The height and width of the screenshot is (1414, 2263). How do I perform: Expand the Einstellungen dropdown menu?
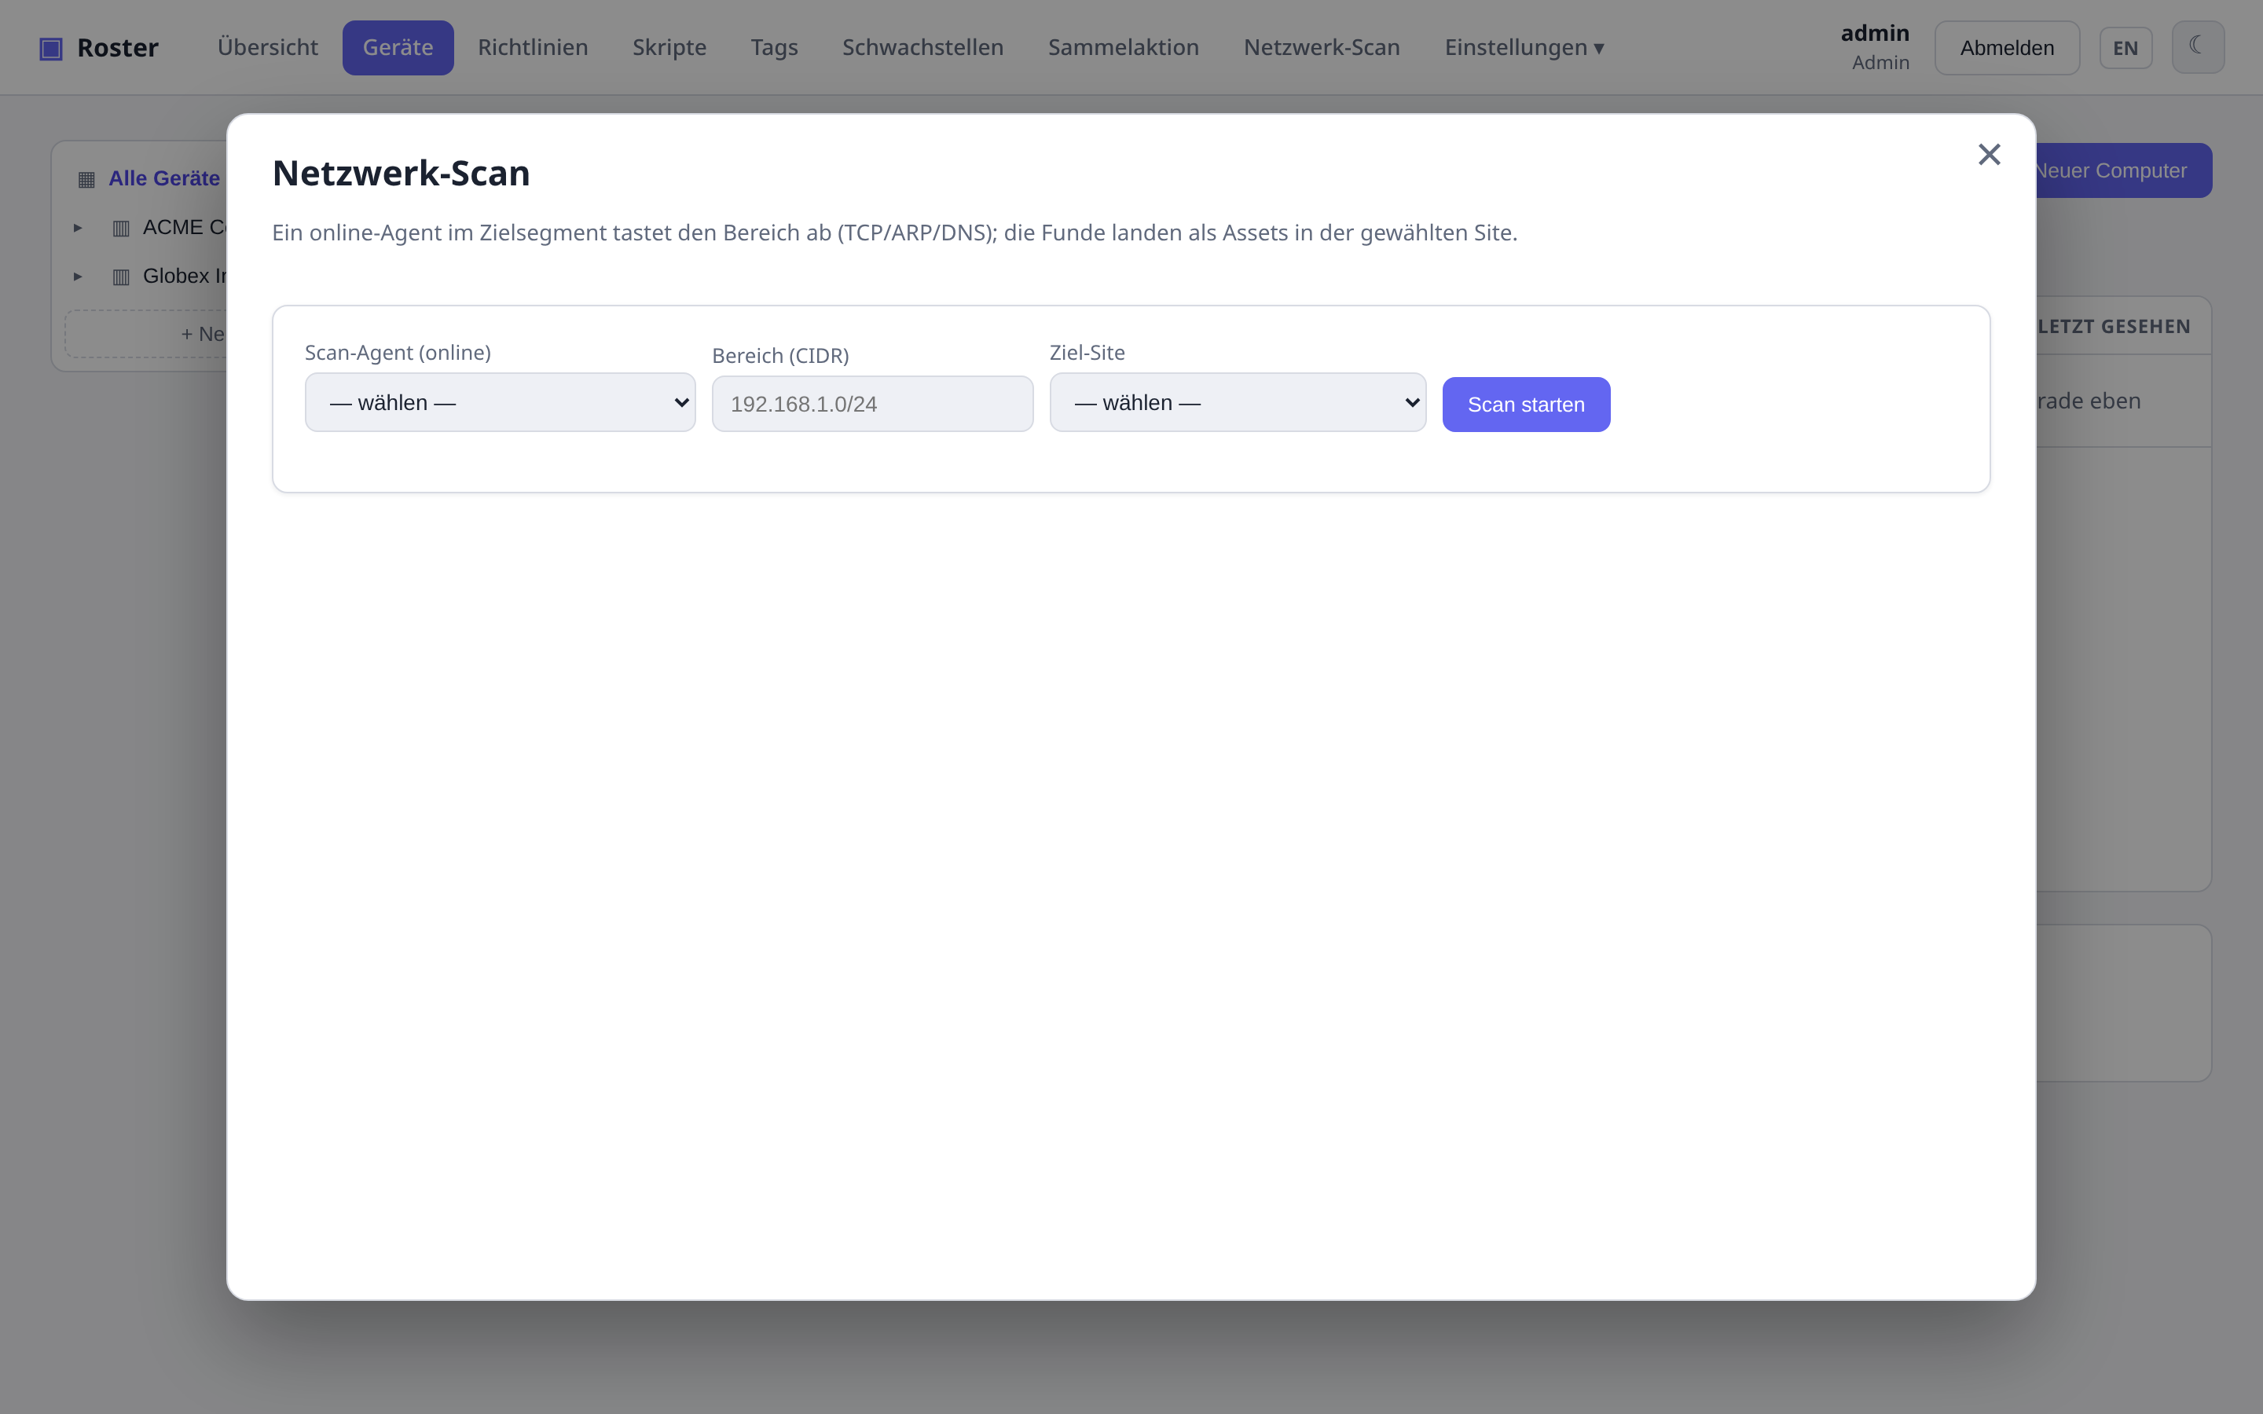click(x=1524, y=48)
